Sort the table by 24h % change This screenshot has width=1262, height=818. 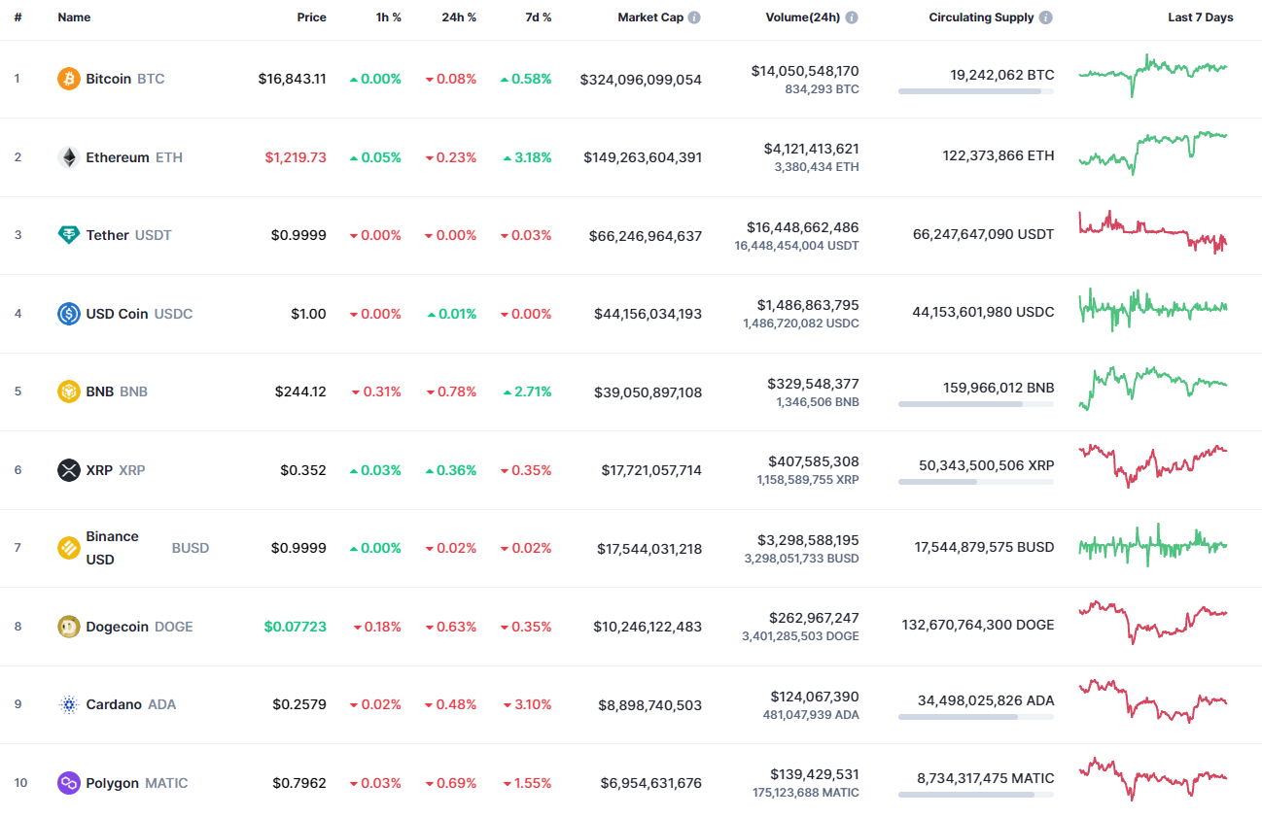click(459, 17)
